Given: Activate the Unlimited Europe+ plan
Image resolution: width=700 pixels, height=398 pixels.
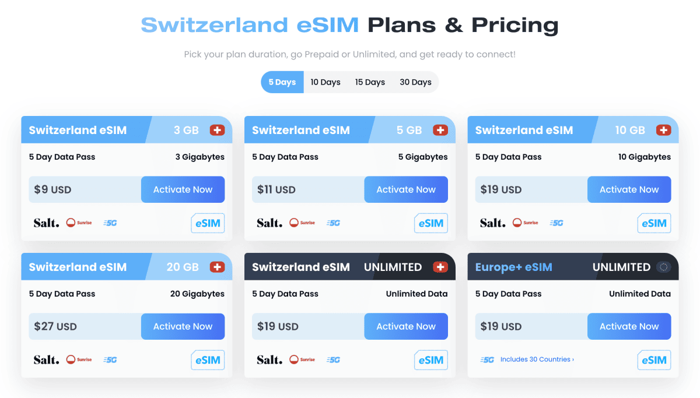Looking at the screenshot, I should [x=629, y=326].
